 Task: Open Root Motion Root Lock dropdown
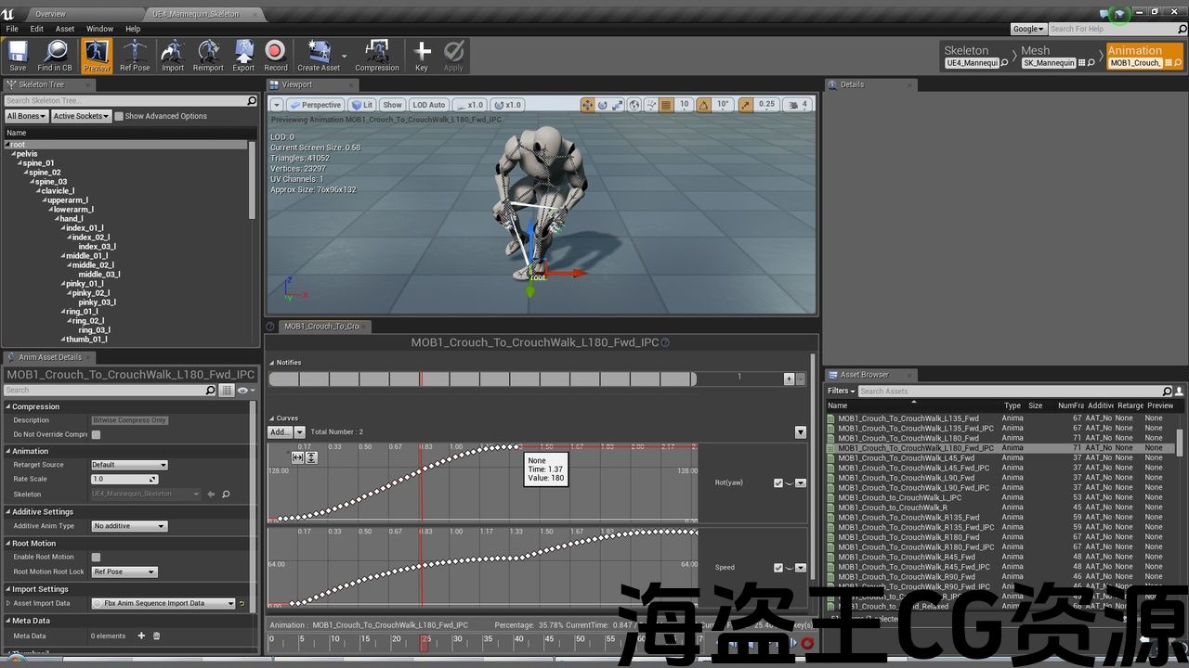(x=124, y=572)
